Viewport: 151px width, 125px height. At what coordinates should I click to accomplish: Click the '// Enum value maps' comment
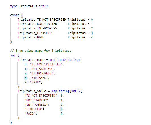41,51
